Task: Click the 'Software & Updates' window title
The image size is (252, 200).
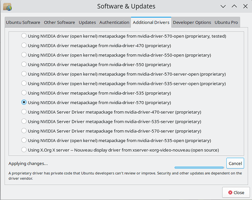Action: pyautogui.click(x=126, y=6)
